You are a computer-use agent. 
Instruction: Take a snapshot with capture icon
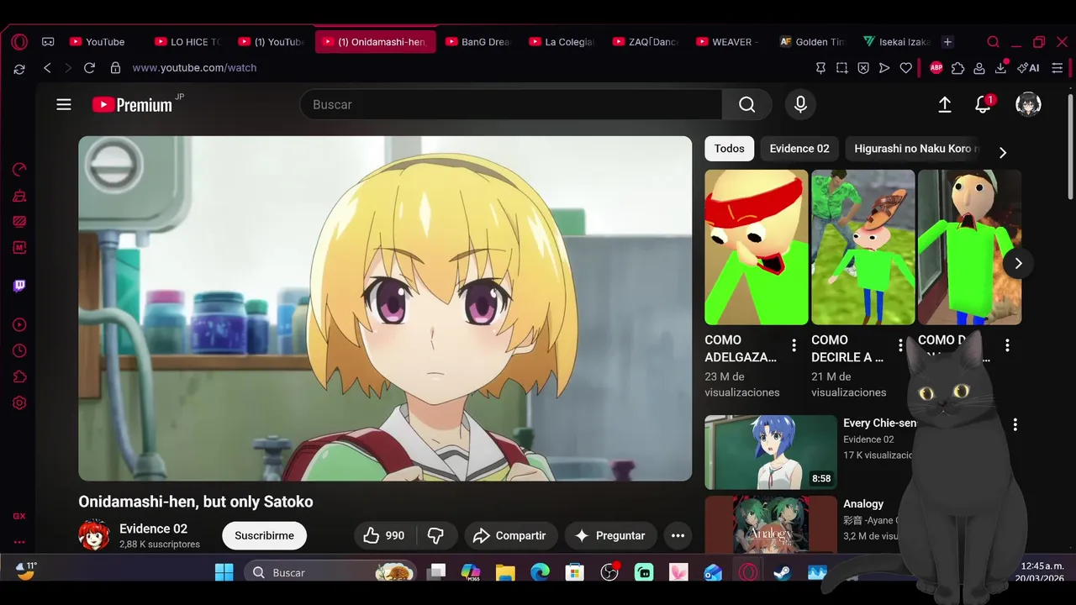click(842, 68)
